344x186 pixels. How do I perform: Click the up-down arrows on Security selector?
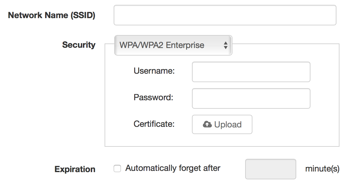226,46
